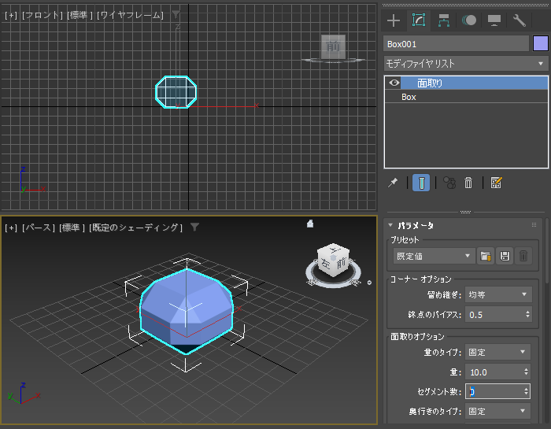Screen dimensions: 551x429
Task: Click the 終点のバイアス value field
Action: click(x=495, y=314)
